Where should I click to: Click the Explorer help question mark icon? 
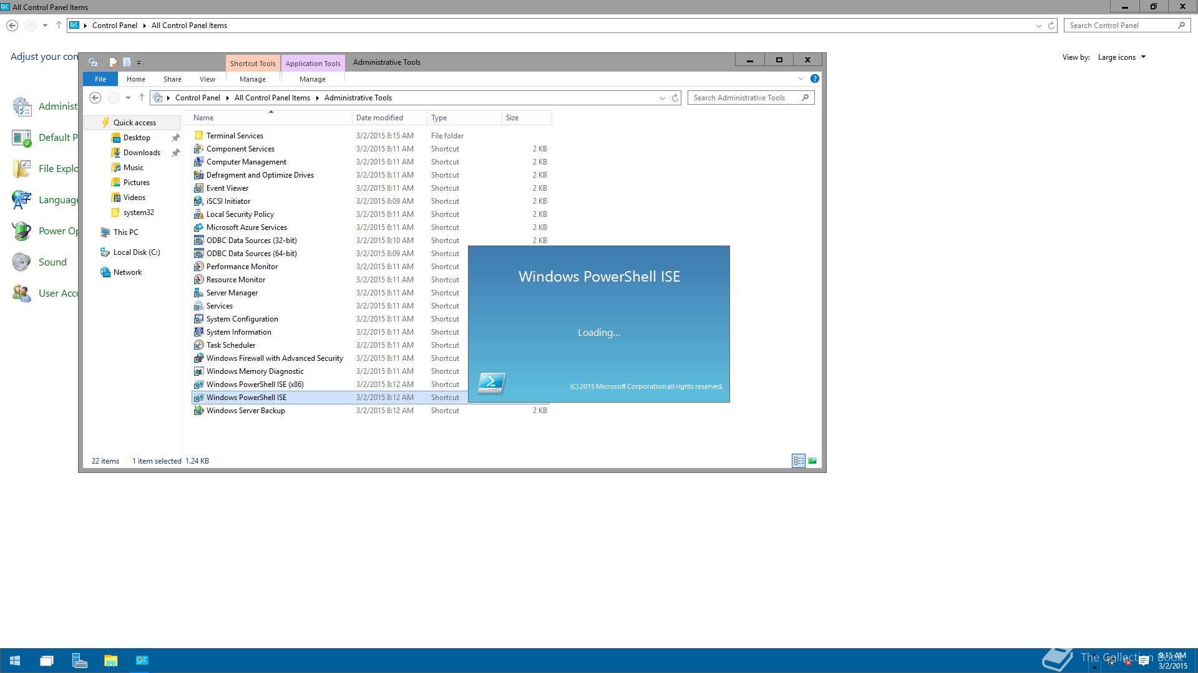point(814,79)
